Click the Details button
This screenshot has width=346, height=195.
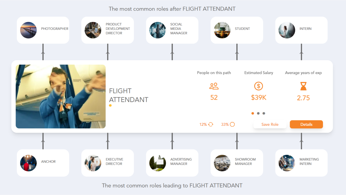click(306, 124)
